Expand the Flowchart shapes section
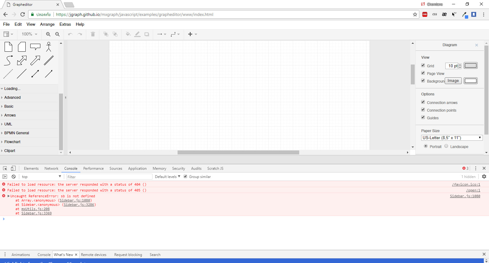This screenshot has height=263, width=489. click(x=29, y=142)
